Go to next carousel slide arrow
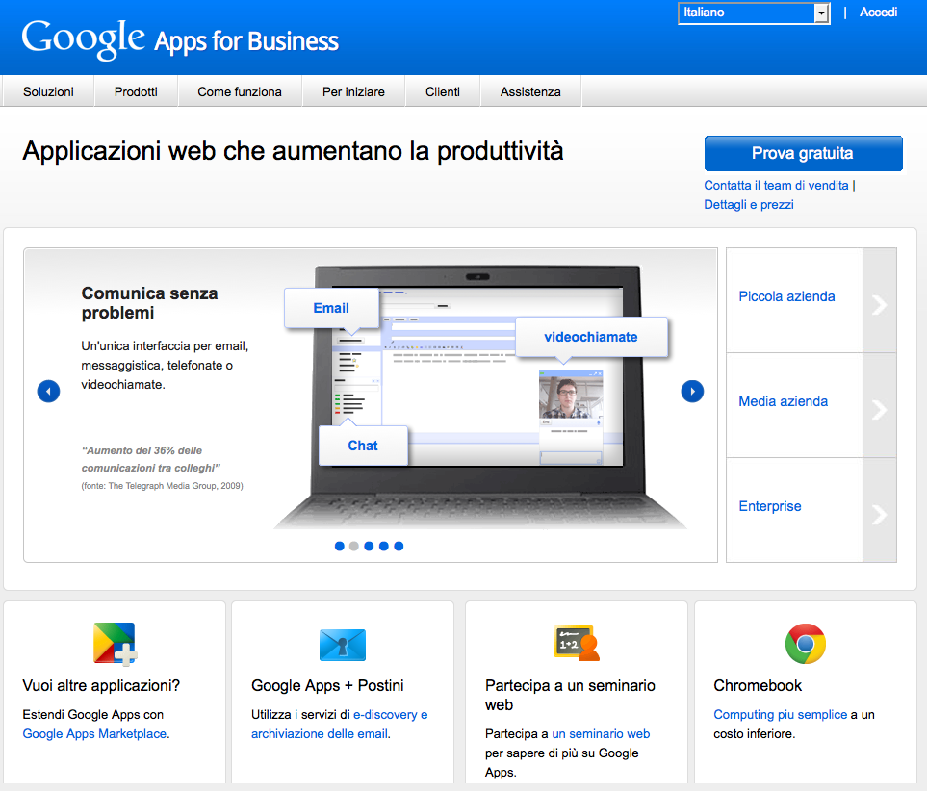The height and width of the screenshot is (791, 927). pyautogui.click(x=692, y=392)
